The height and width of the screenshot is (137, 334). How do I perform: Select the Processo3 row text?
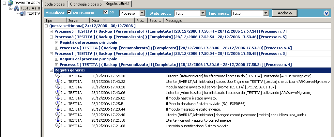click(170, 37)
